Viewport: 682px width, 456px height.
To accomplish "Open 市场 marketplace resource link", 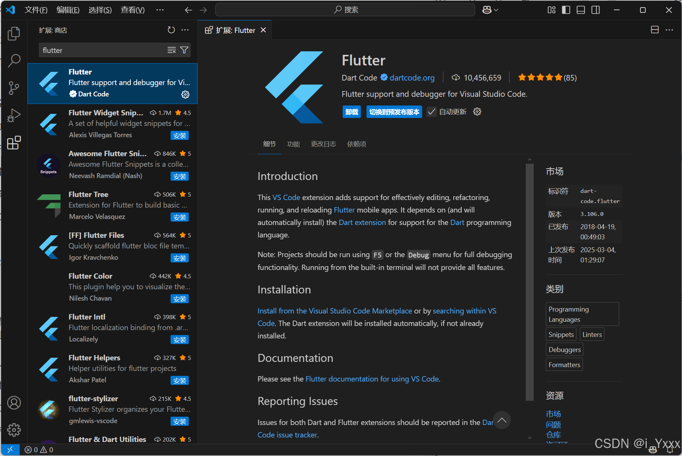I will 553,414.
